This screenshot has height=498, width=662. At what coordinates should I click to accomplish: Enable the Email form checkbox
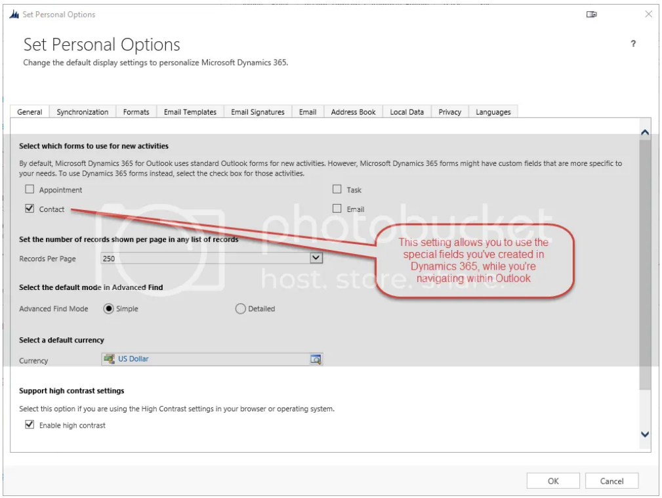point(337,208)
